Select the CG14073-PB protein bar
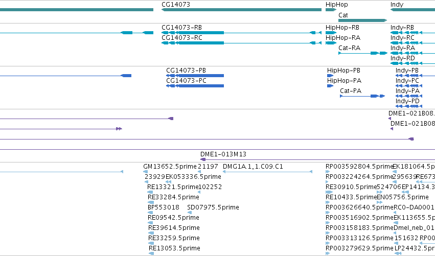 [195, 76]
